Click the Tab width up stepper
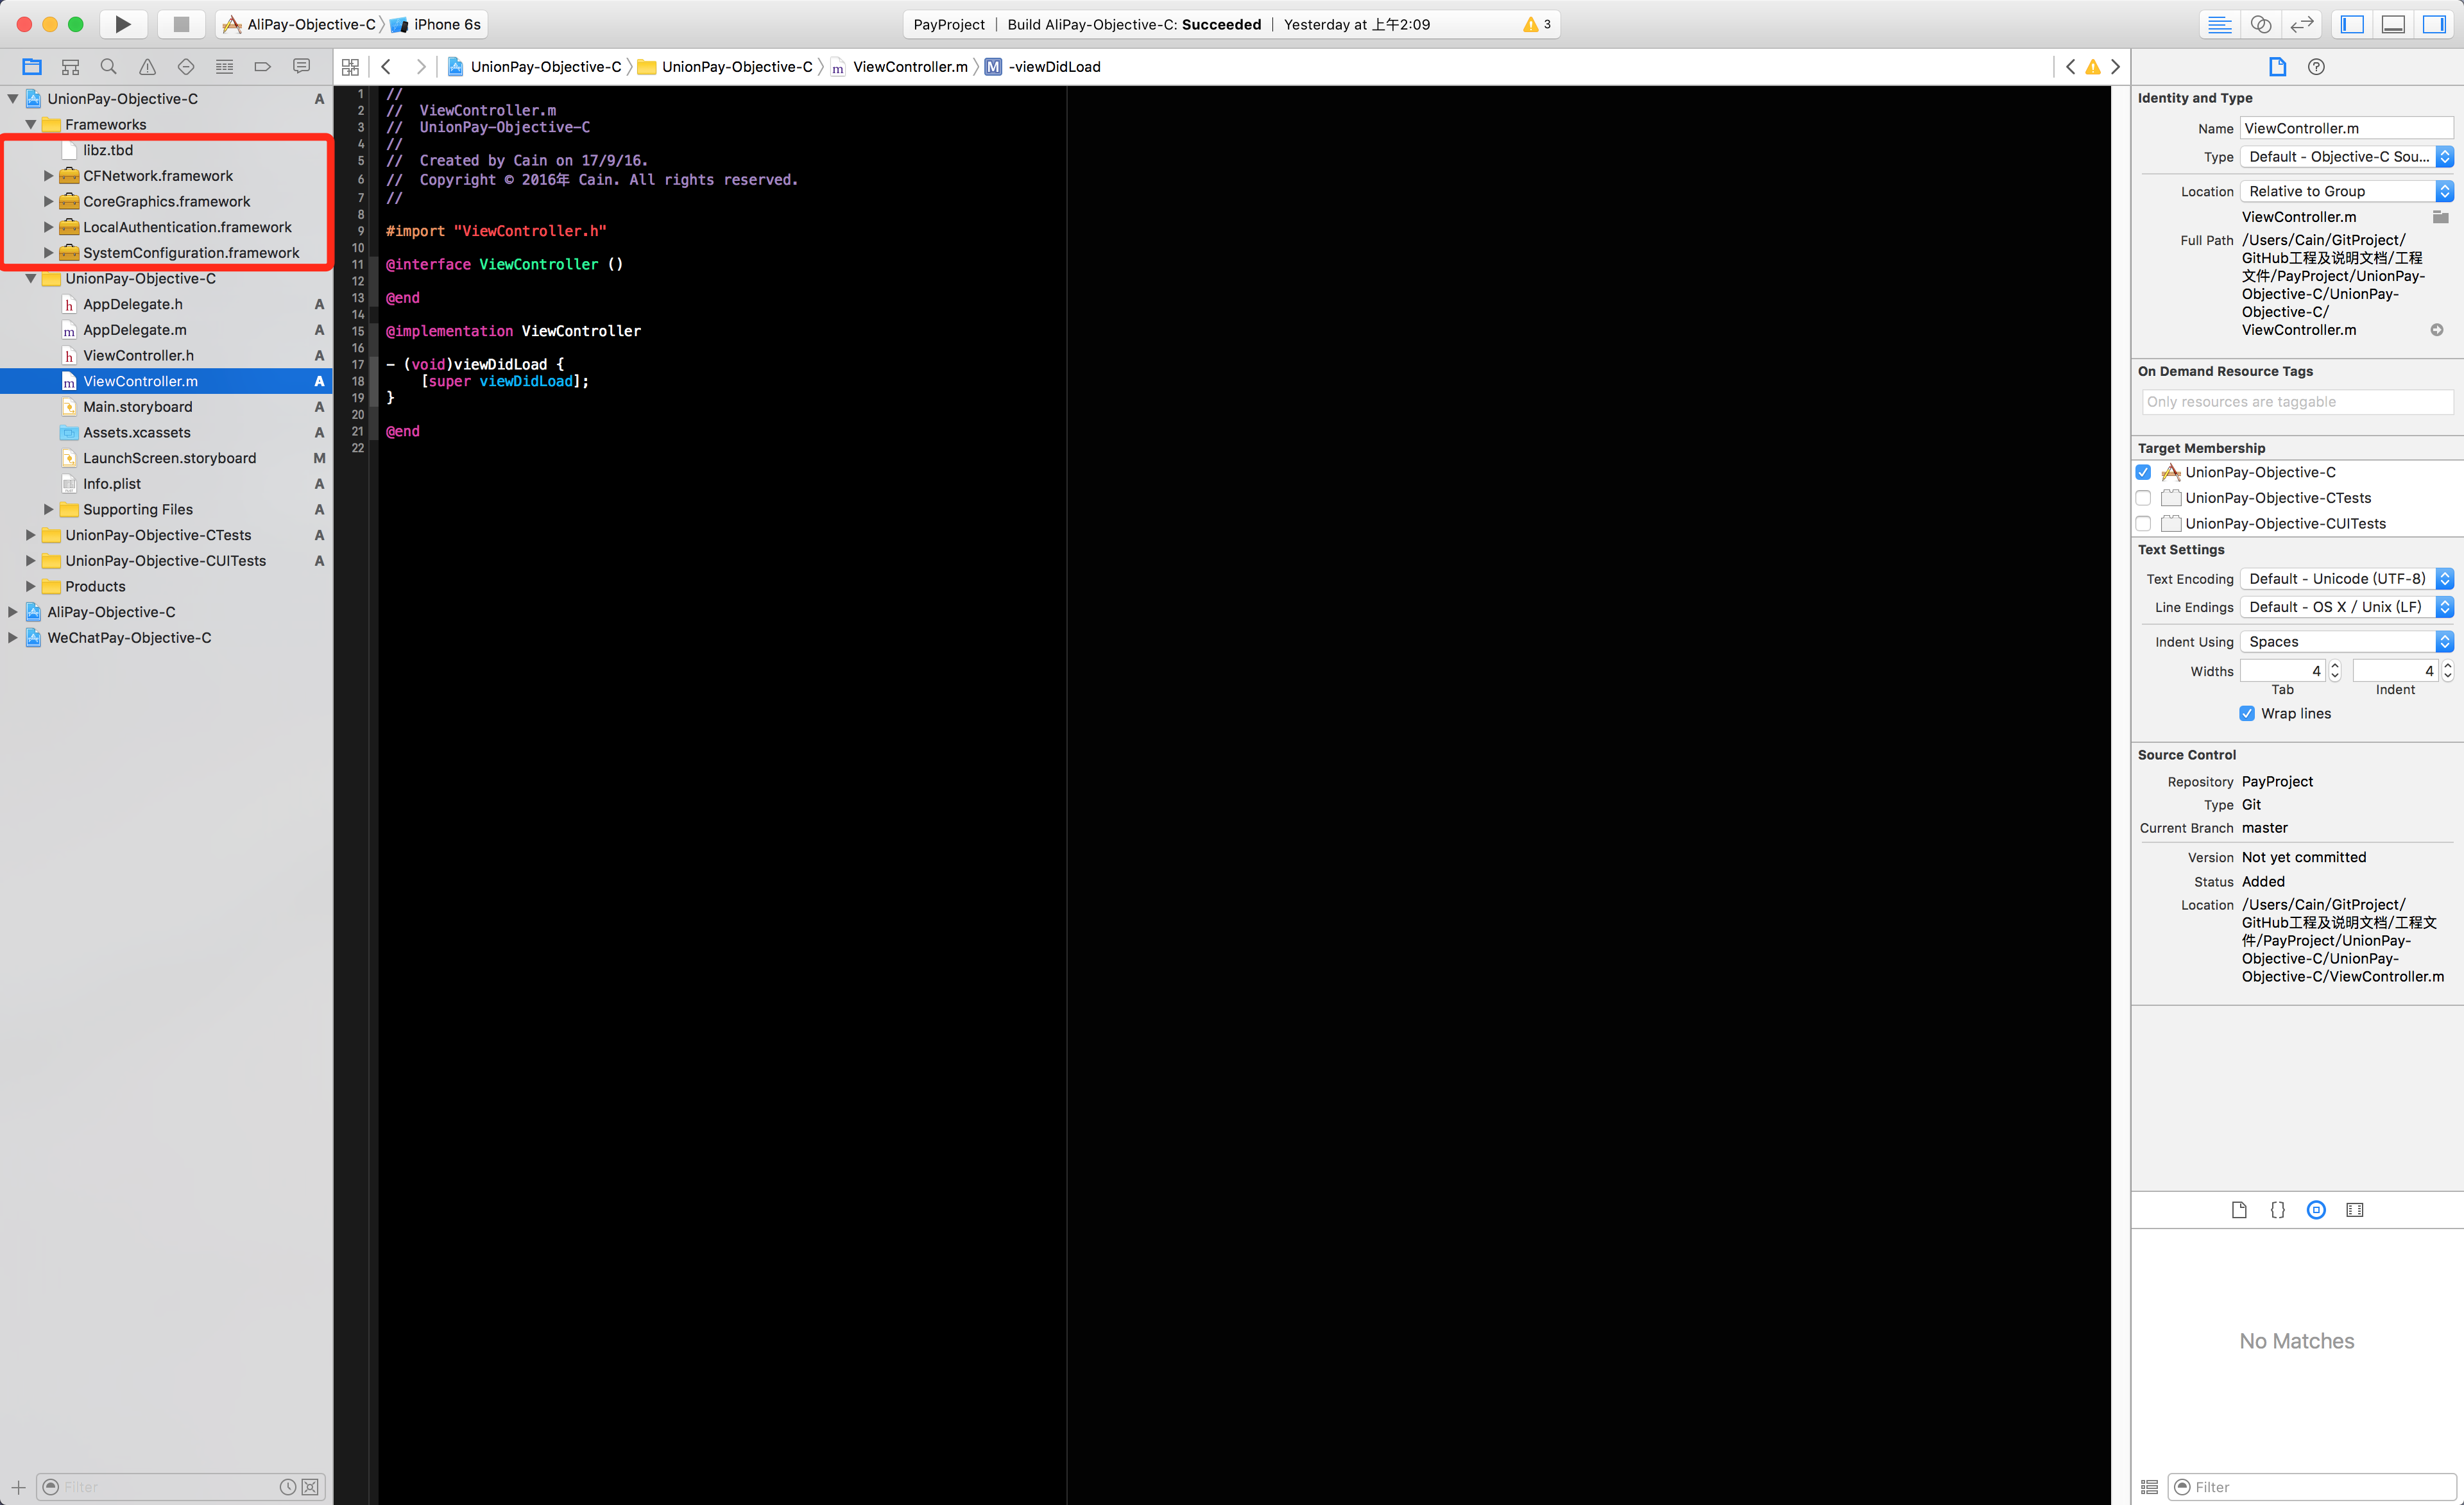Screen dimensions: 2464x1505 click(x=2335, y=666)
